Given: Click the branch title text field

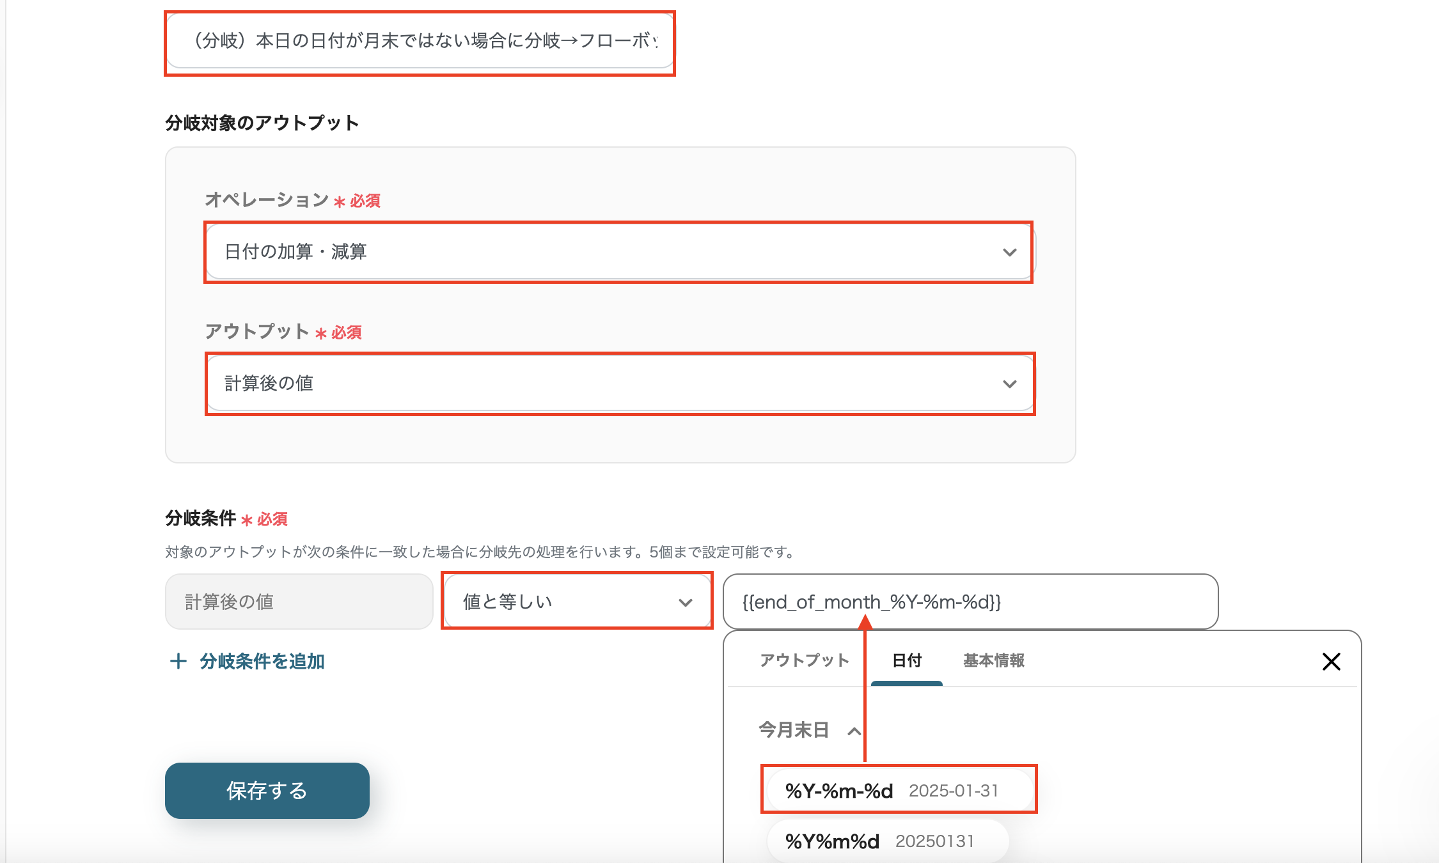Looking at the screenshot, I should tap(420, 42).
